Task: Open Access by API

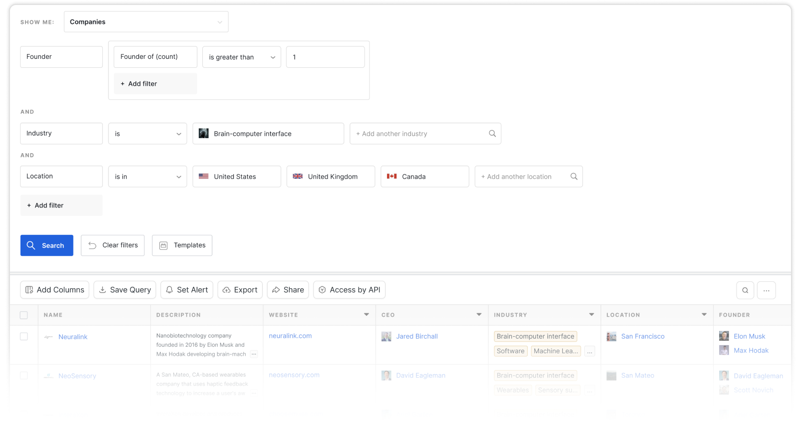Action: click(350, 290)
